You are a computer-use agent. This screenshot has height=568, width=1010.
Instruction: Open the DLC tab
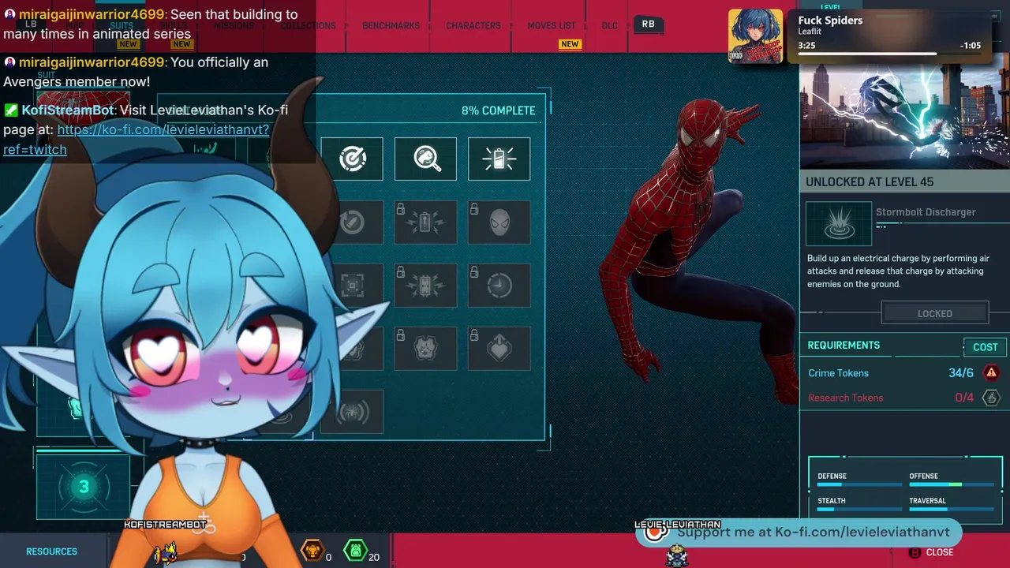(x=610, y=25)
